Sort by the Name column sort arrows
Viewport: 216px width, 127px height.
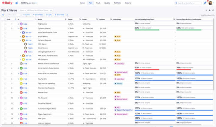pyautogui.click(x=66, y=19)
